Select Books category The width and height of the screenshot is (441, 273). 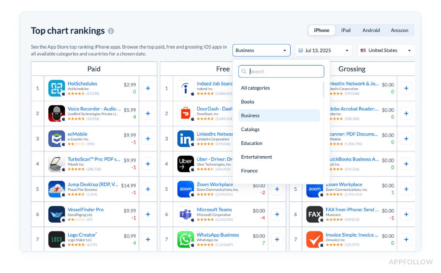[279, 102]
